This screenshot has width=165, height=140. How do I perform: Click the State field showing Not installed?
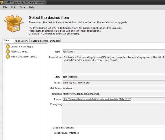coord(114,77)
